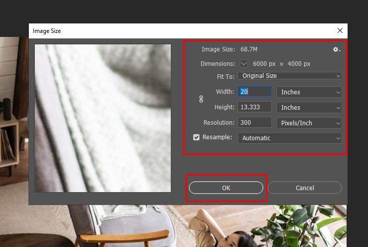Open the Fit To Original Size dropdown

(290, 76)
